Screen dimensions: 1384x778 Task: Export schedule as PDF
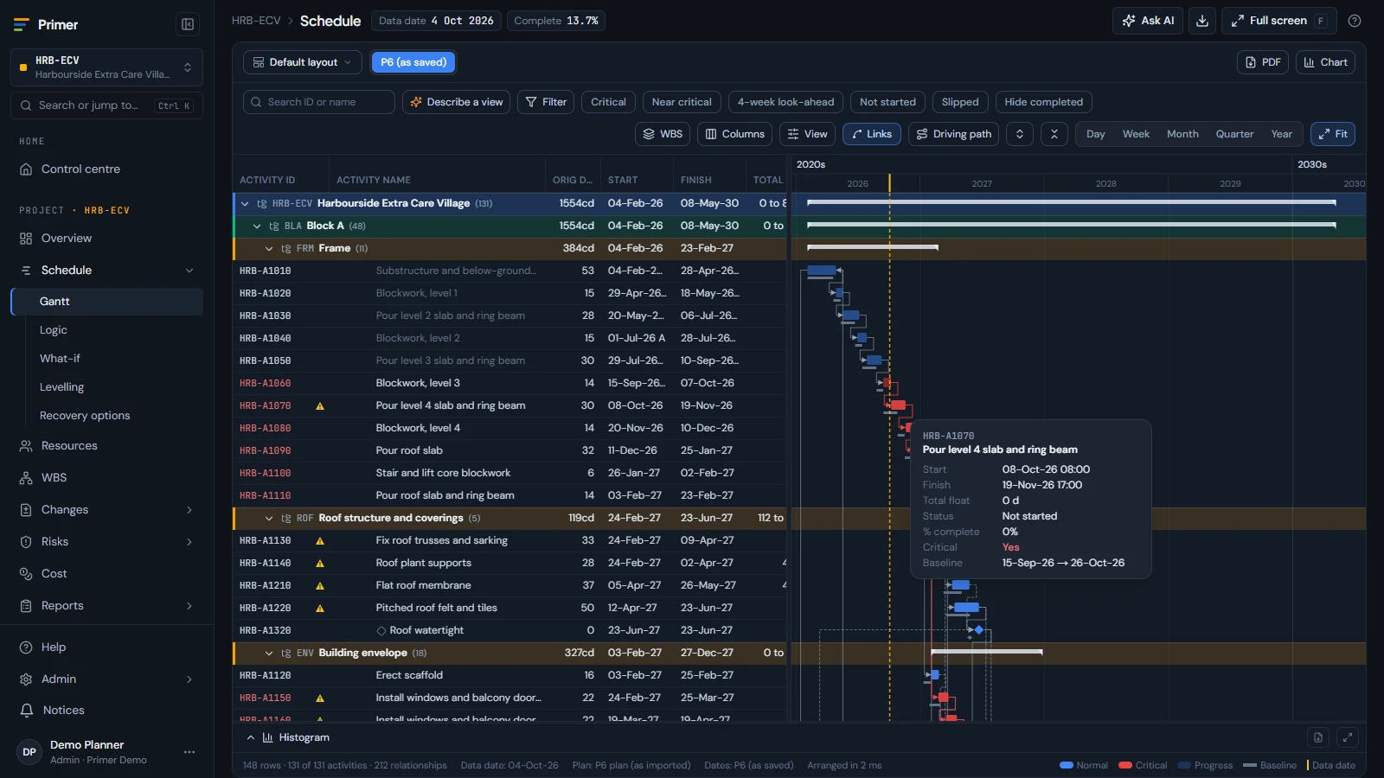1263,62
